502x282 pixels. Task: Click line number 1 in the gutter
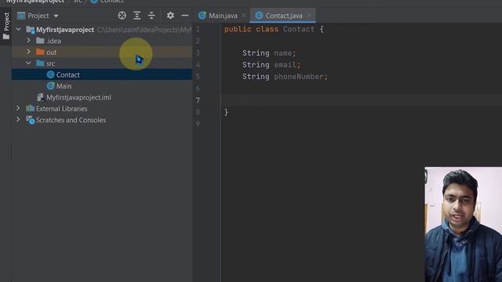point(198,29)
